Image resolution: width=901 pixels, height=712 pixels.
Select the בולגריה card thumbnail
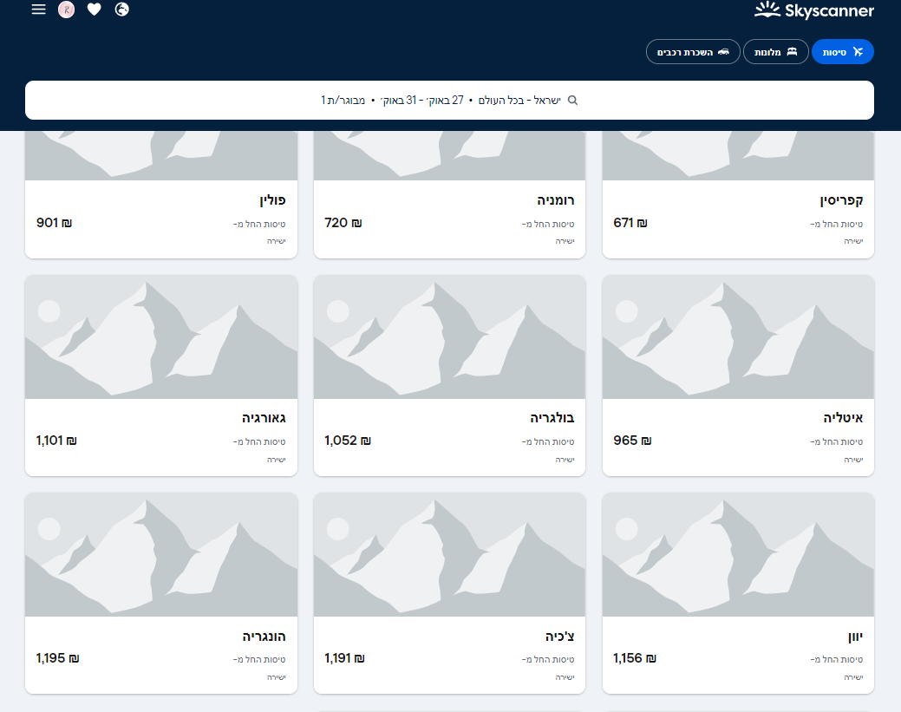(449, 336)
